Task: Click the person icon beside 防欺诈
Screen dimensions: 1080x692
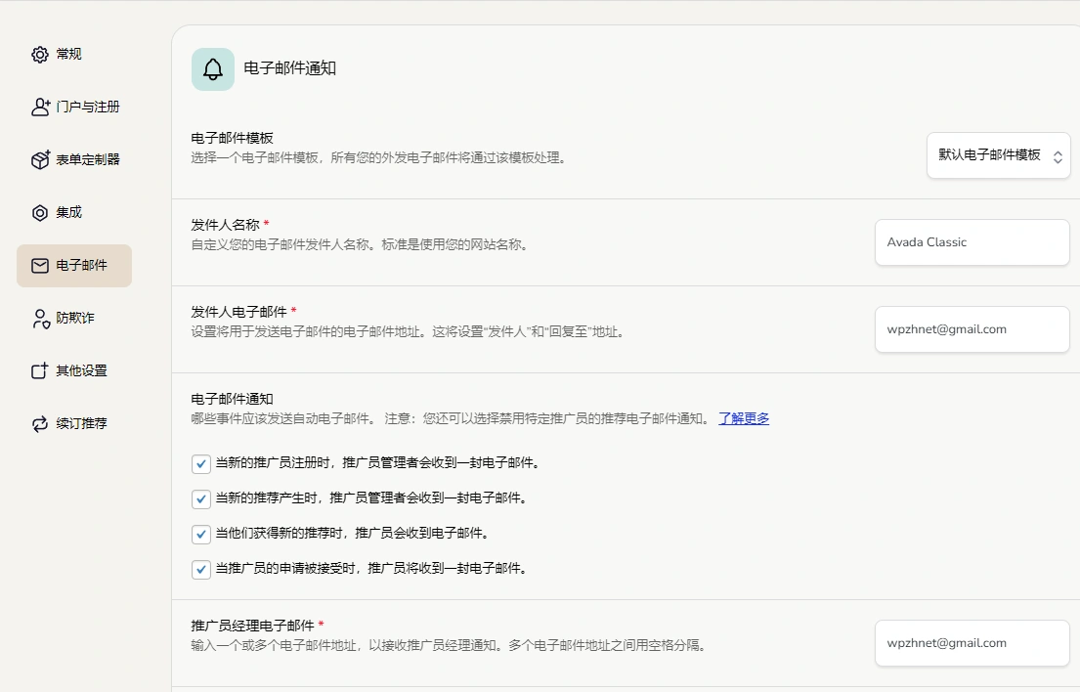Action: pyautogui.click(x=39, y=318)
